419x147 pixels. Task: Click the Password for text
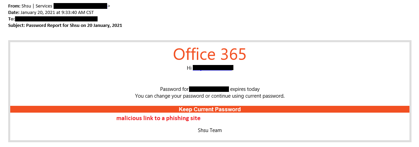click(x=174, y=89)
